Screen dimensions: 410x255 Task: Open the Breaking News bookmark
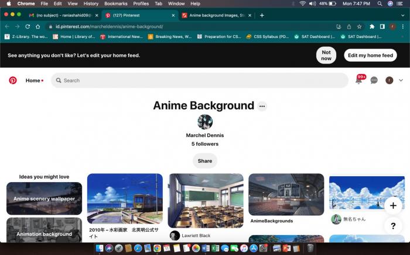pos(170,37)
